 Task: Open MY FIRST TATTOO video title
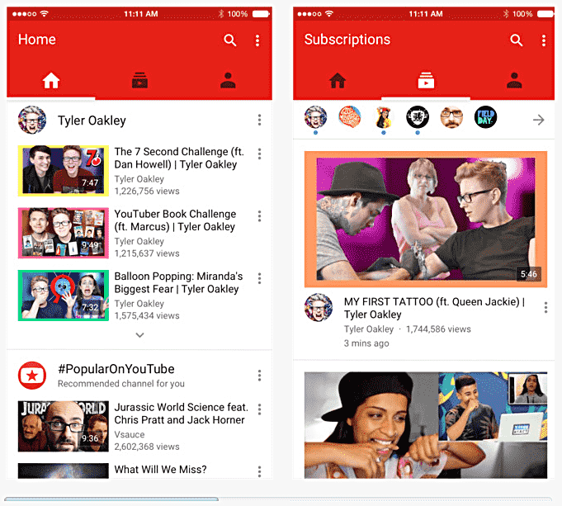pos(434,308)
